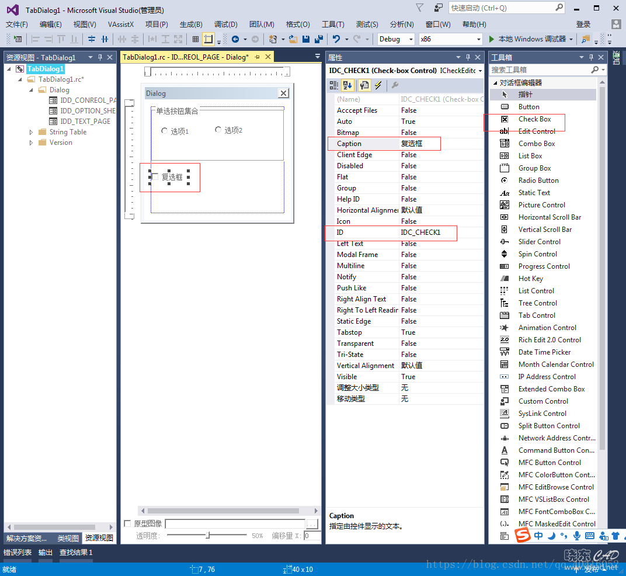
Task: Pick the Group Box toolbox control
Action: pos(534,168)
